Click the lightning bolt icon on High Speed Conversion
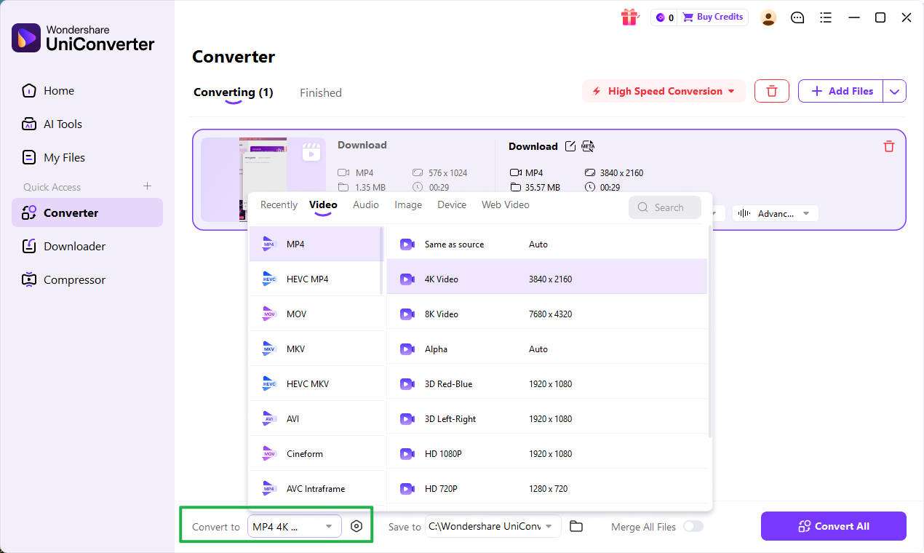 pyautogui.click(x=597, y=91)
